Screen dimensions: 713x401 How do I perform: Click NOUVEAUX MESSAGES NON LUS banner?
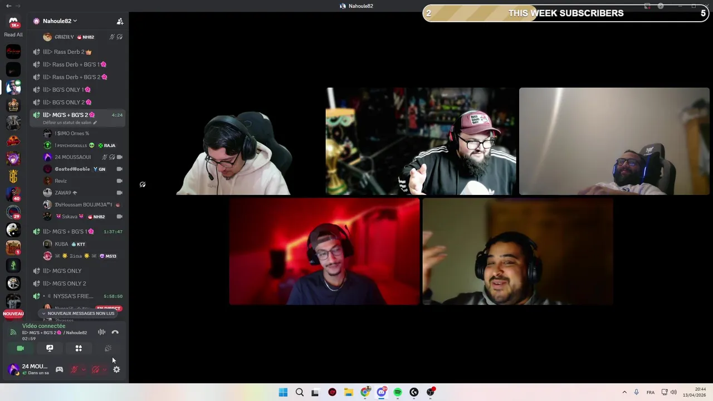point(78,314)
